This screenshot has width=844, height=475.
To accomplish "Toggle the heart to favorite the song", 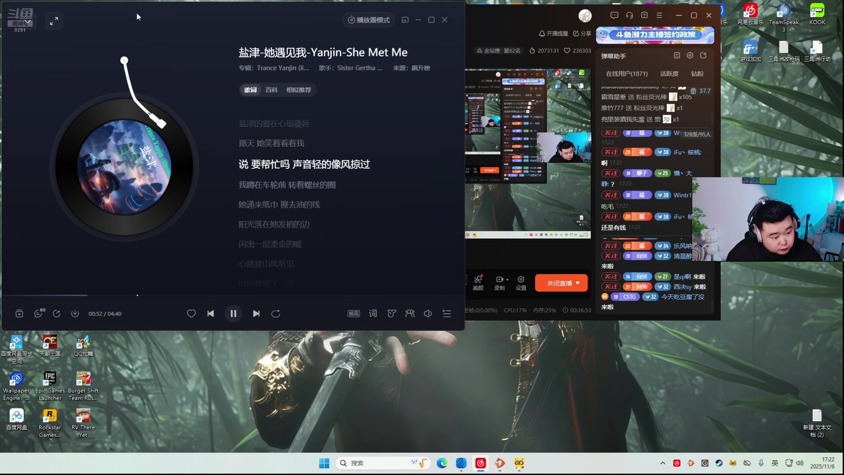I will click(x=191, y=314).
